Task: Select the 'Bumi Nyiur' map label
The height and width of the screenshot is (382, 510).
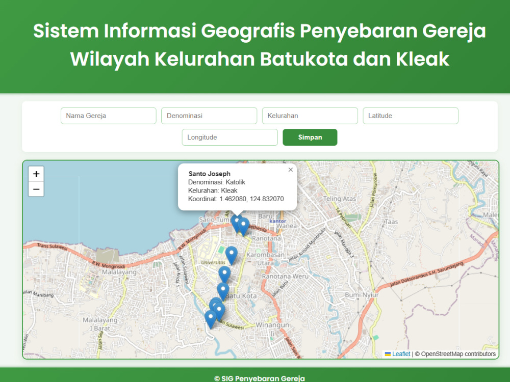Action: (362, 295)
